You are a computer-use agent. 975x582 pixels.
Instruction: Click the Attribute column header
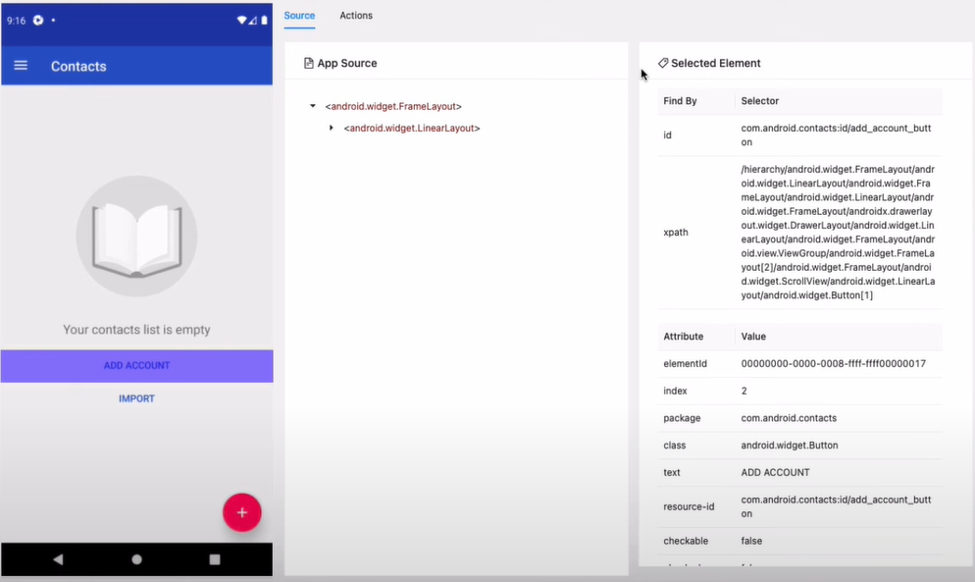tap(683, 336)
